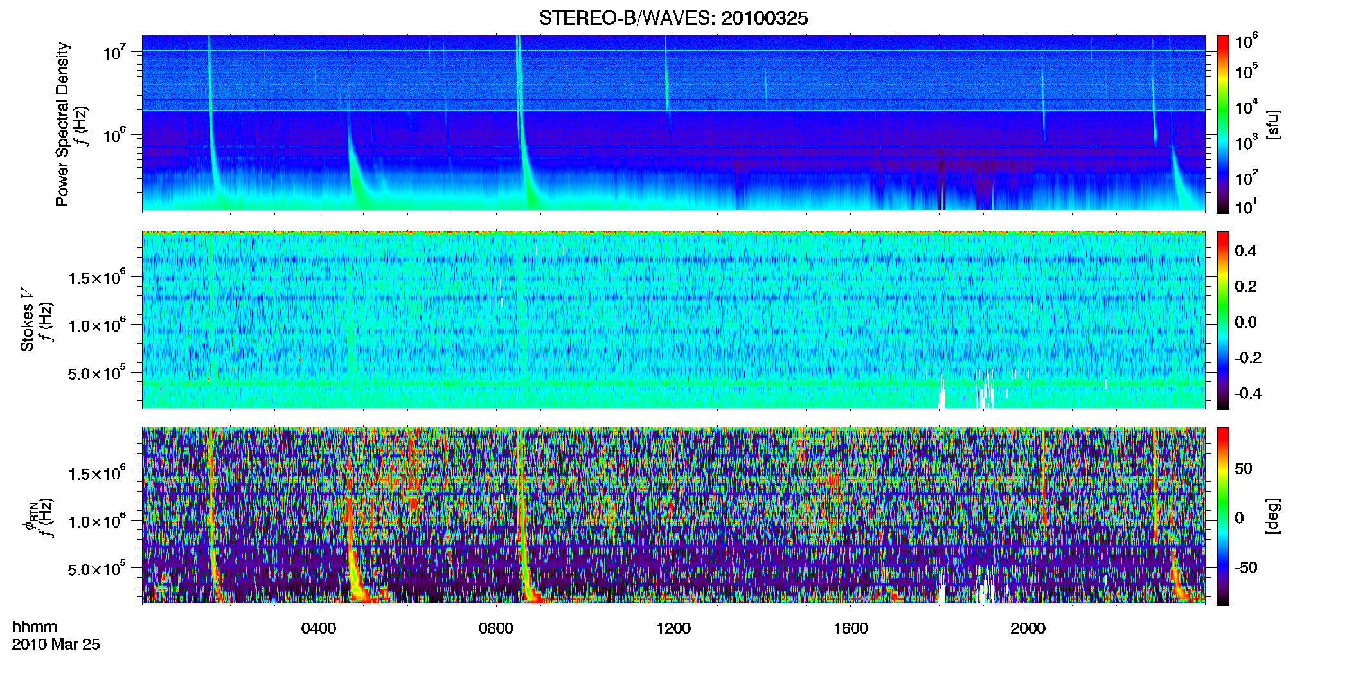Click the 0.0 Stokes V colorbar tick
1347x694 pixels.
click(x=1245, y=323)
